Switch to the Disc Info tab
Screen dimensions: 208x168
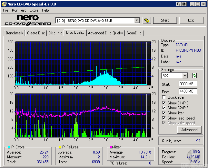pos(55,33)
